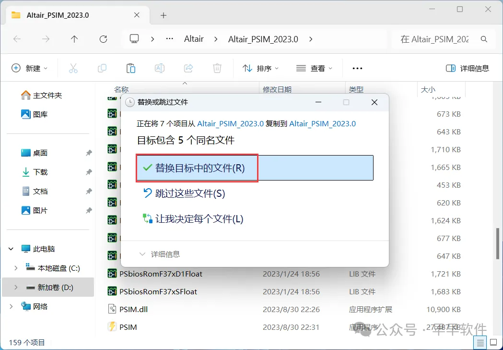Viewport: 503px width, 350px height.
Task: Expand 详细信息 in the replace dialog
Action: (159, 254)
